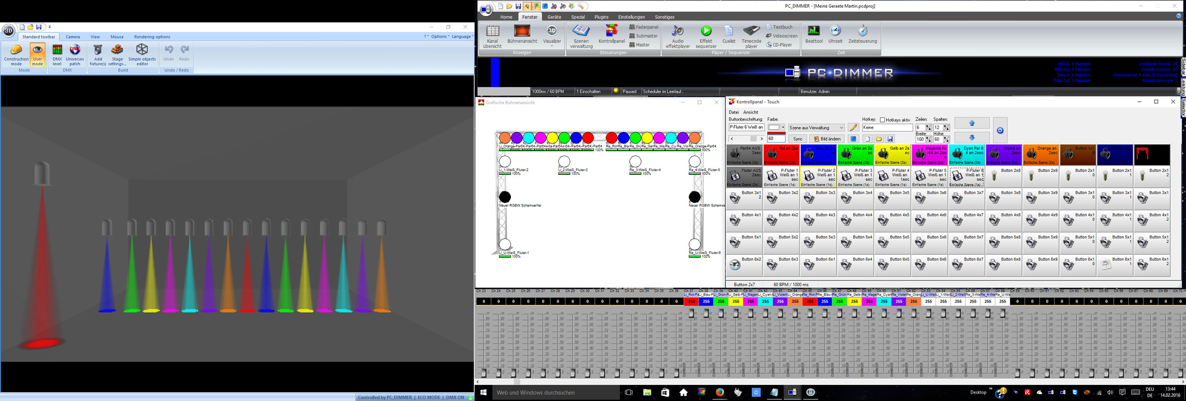
Task: Open the Effektsequenzer
Action: tap(706, 37)
